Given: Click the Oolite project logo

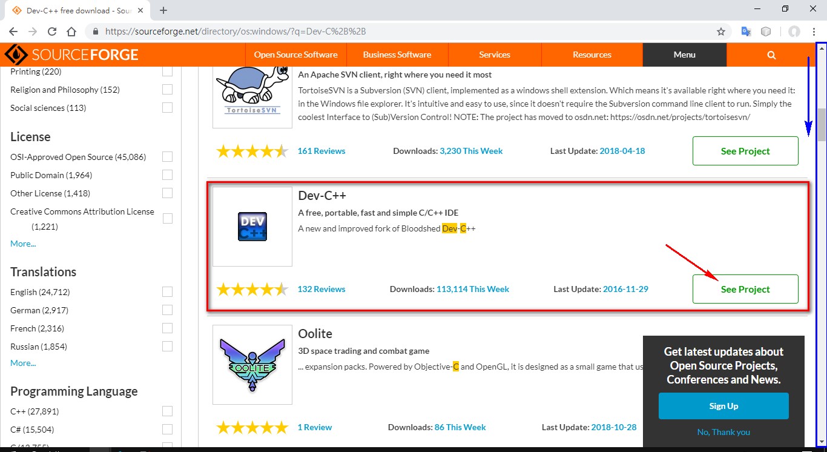Looking at the screenshot, I should pyautogui.click(x=252, y=364).
